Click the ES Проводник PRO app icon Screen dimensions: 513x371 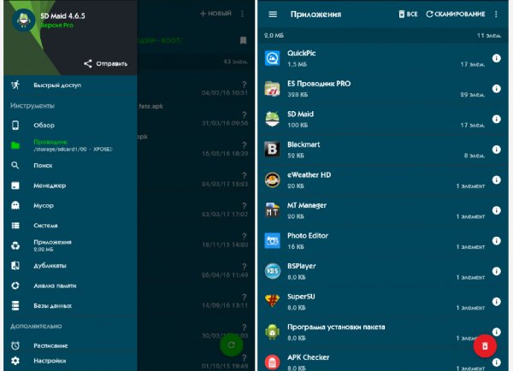point(272,89)
